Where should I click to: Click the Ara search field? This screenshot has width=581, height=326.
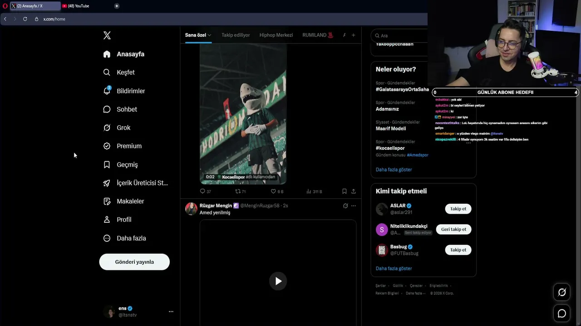click(x=400, y=35)
